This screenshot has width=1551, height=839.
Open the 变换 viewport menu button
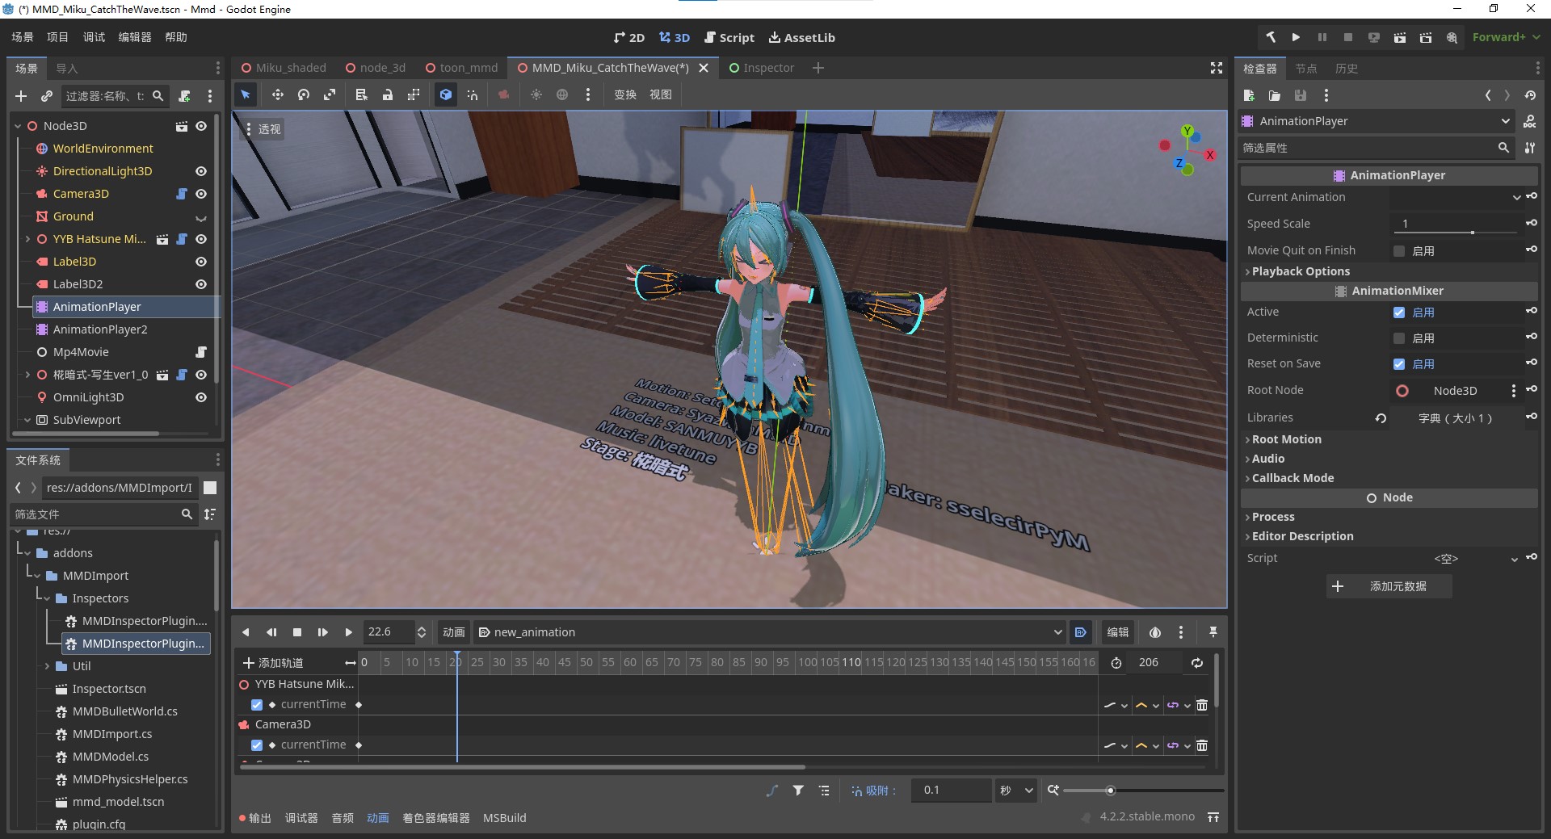click(x=624, y=94)
